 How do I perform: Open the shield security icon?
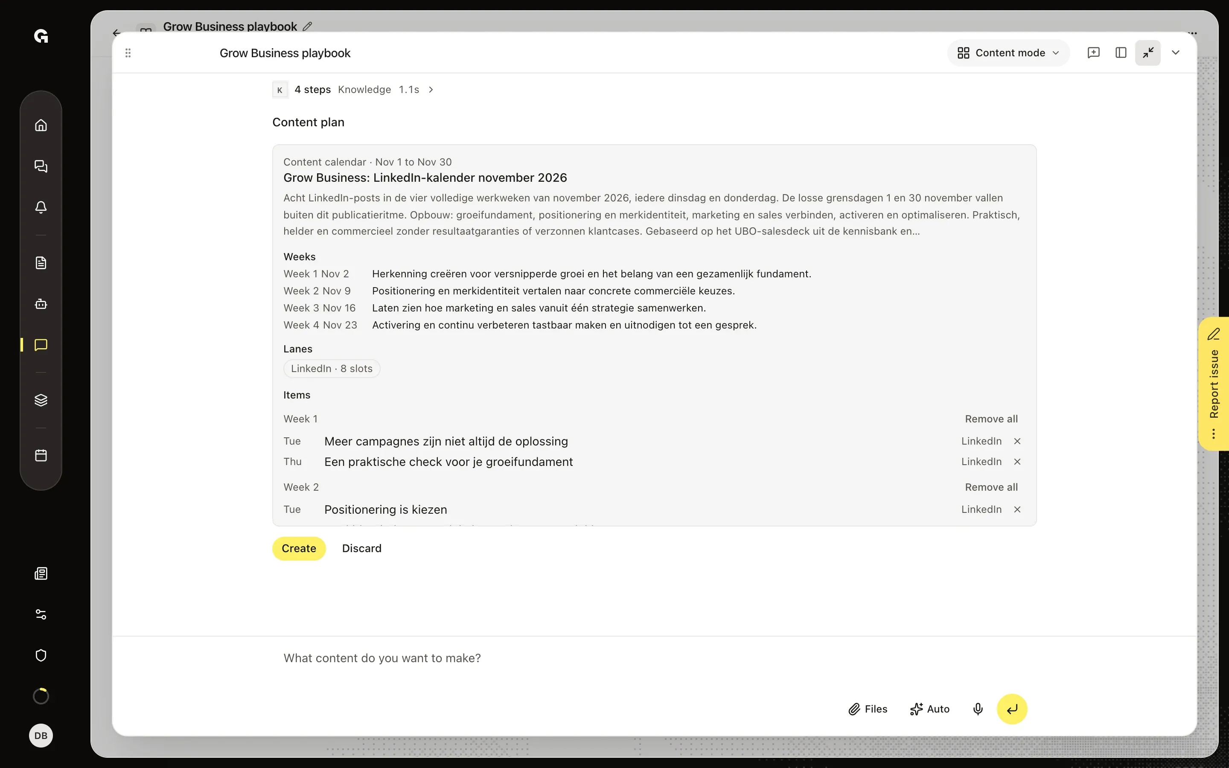click(41, 655)
